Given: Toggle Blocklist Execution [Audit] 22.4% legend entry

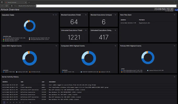Looking at the screenshot, I should pos(39,38).
